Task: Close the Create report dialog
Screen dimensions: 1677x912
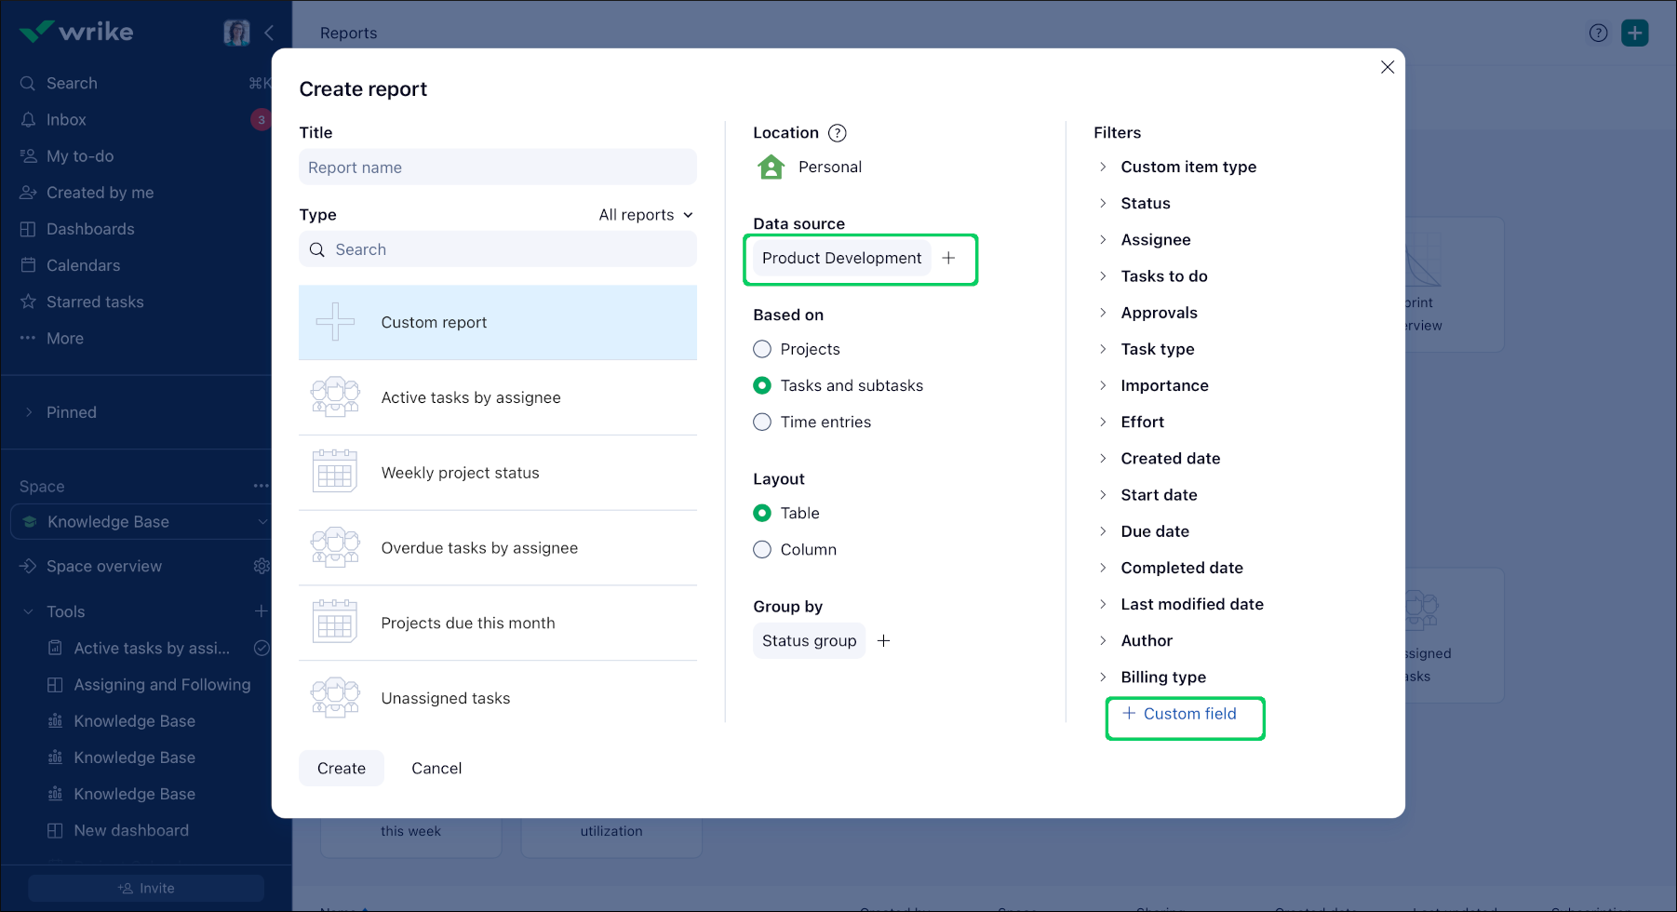Action: pyautogui.click(x=1387, y=67)
